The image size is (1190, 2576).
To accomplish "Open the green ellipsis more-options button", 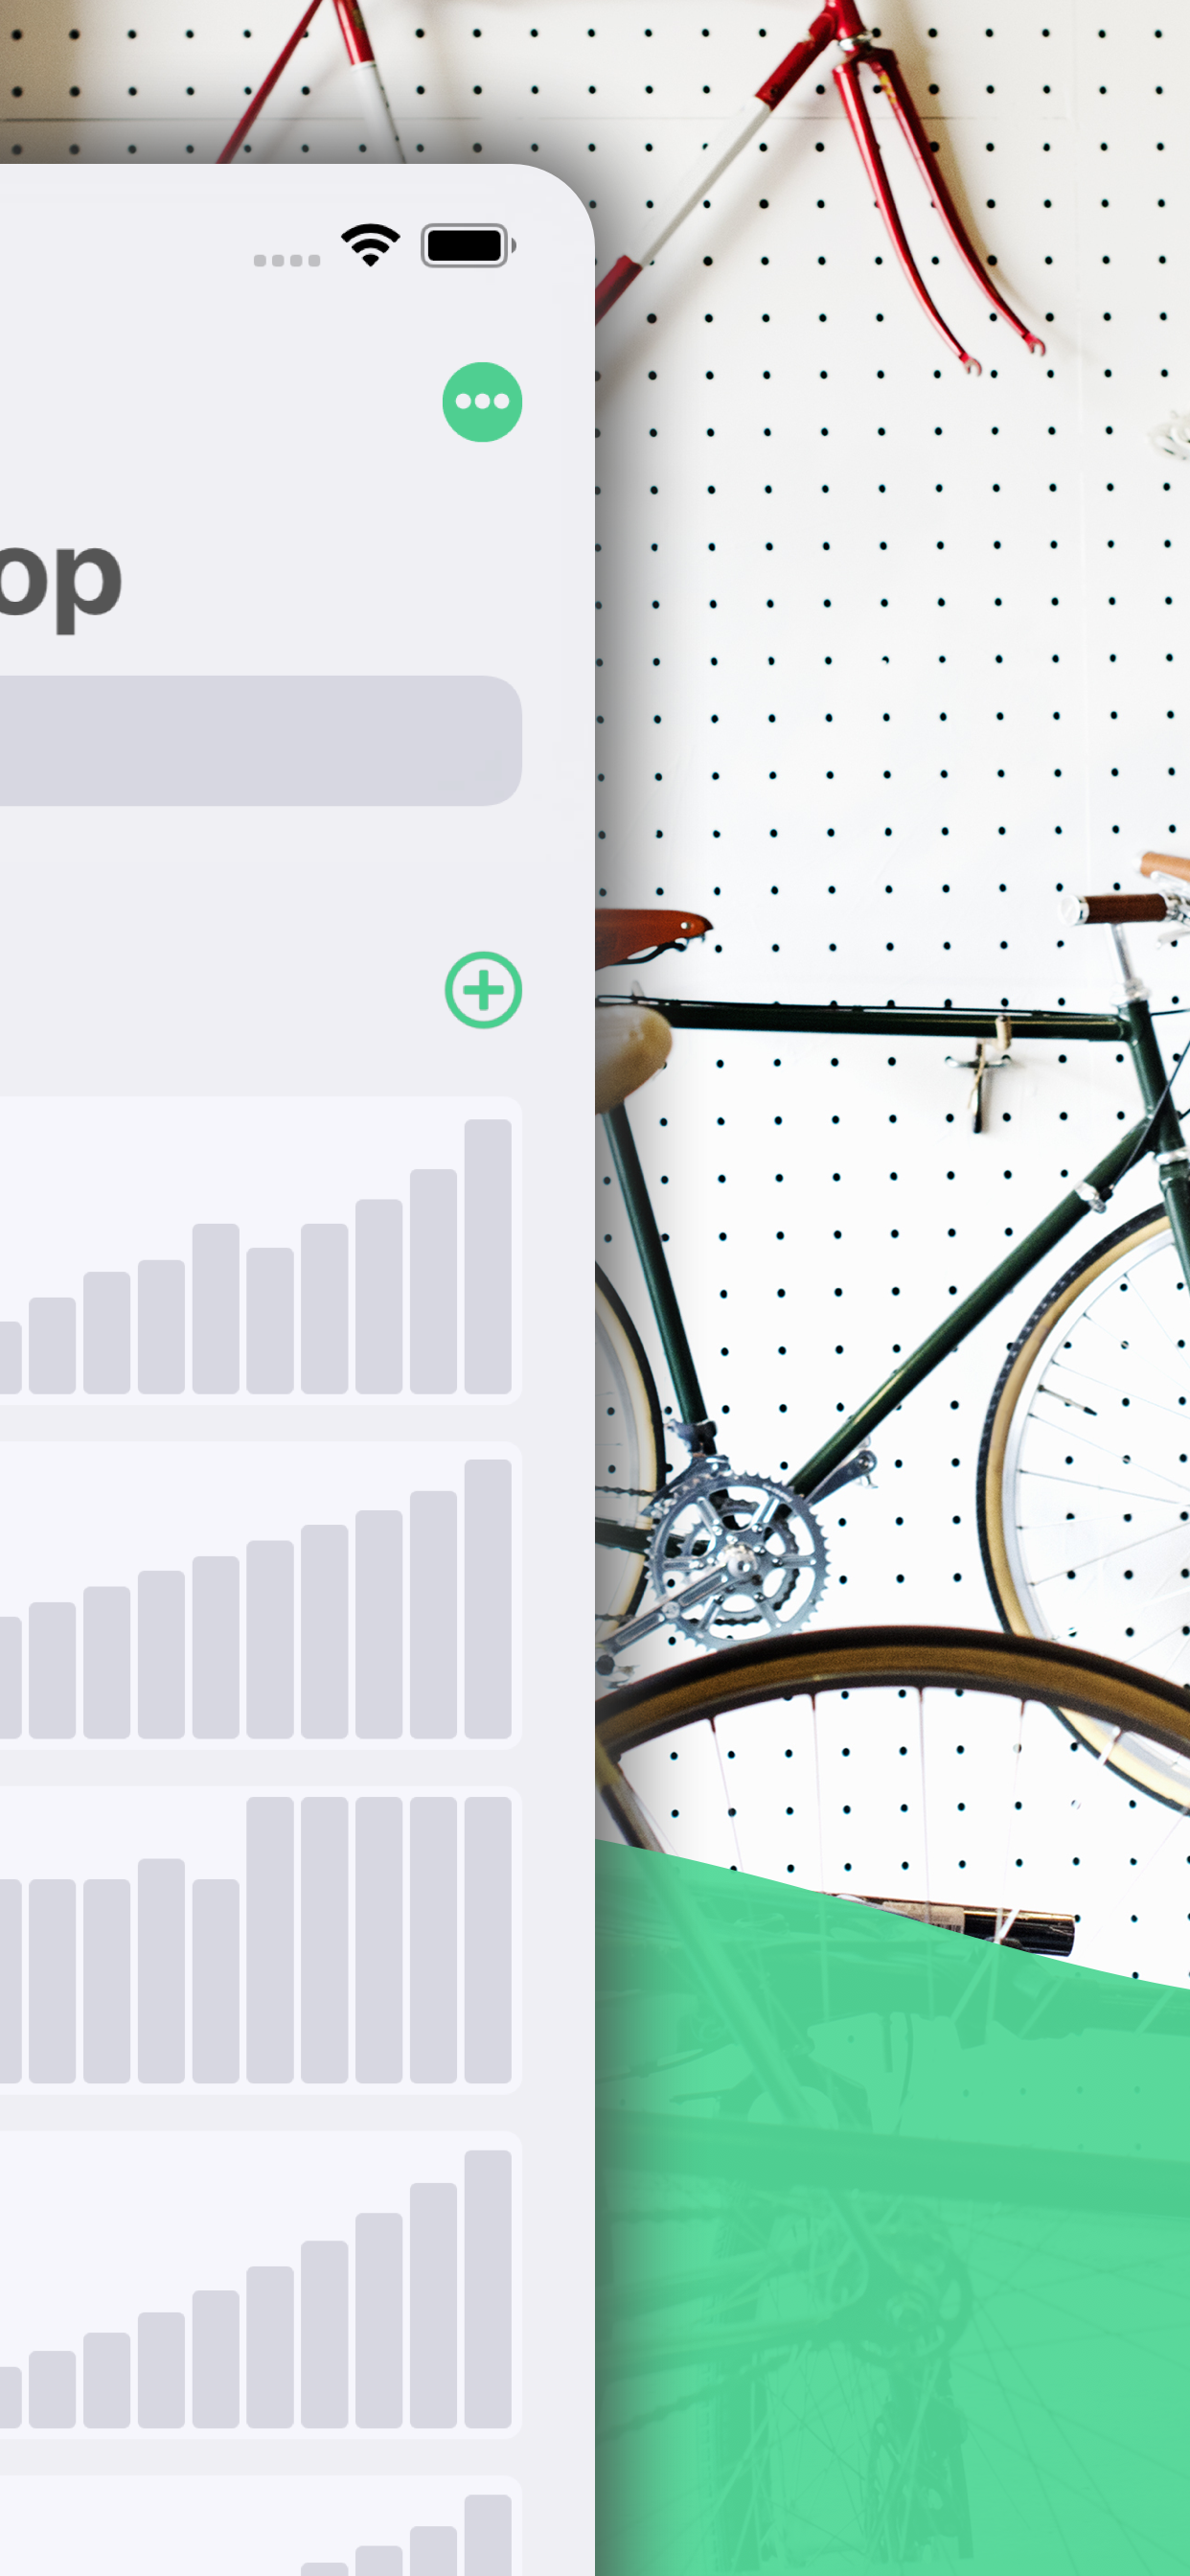I will tap(482, 402).
